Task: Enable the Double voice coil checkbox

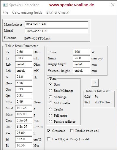Action: click(72, 131)
